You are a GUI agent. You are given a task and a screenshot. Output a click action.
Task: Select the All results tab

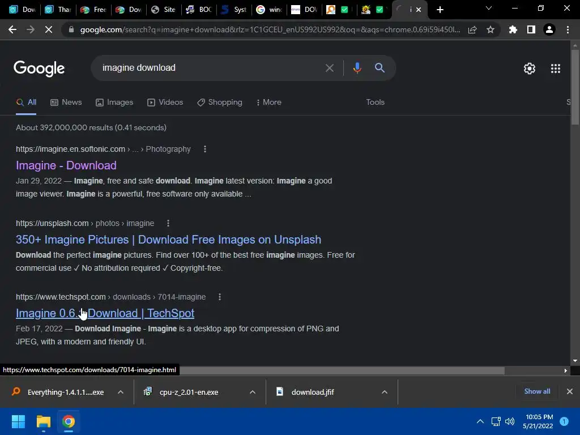click(x=26, y=103)
